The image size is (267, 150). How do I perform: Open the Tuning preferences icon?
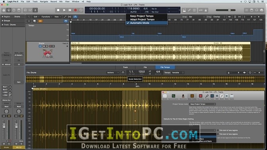(207, 96)
